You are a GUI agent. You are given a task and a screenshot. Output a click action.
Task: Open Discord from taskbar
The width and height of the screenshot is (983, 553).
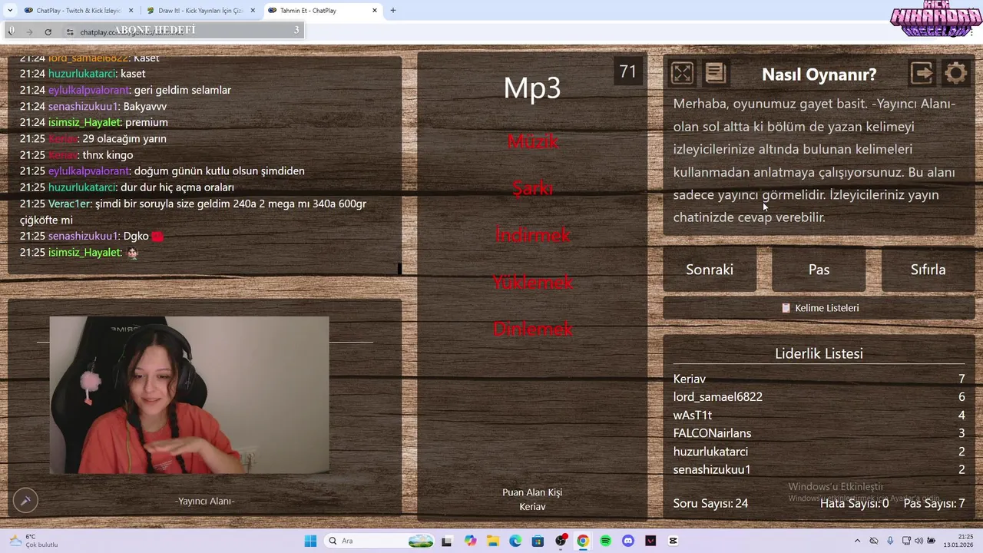(x=628, y=541)
